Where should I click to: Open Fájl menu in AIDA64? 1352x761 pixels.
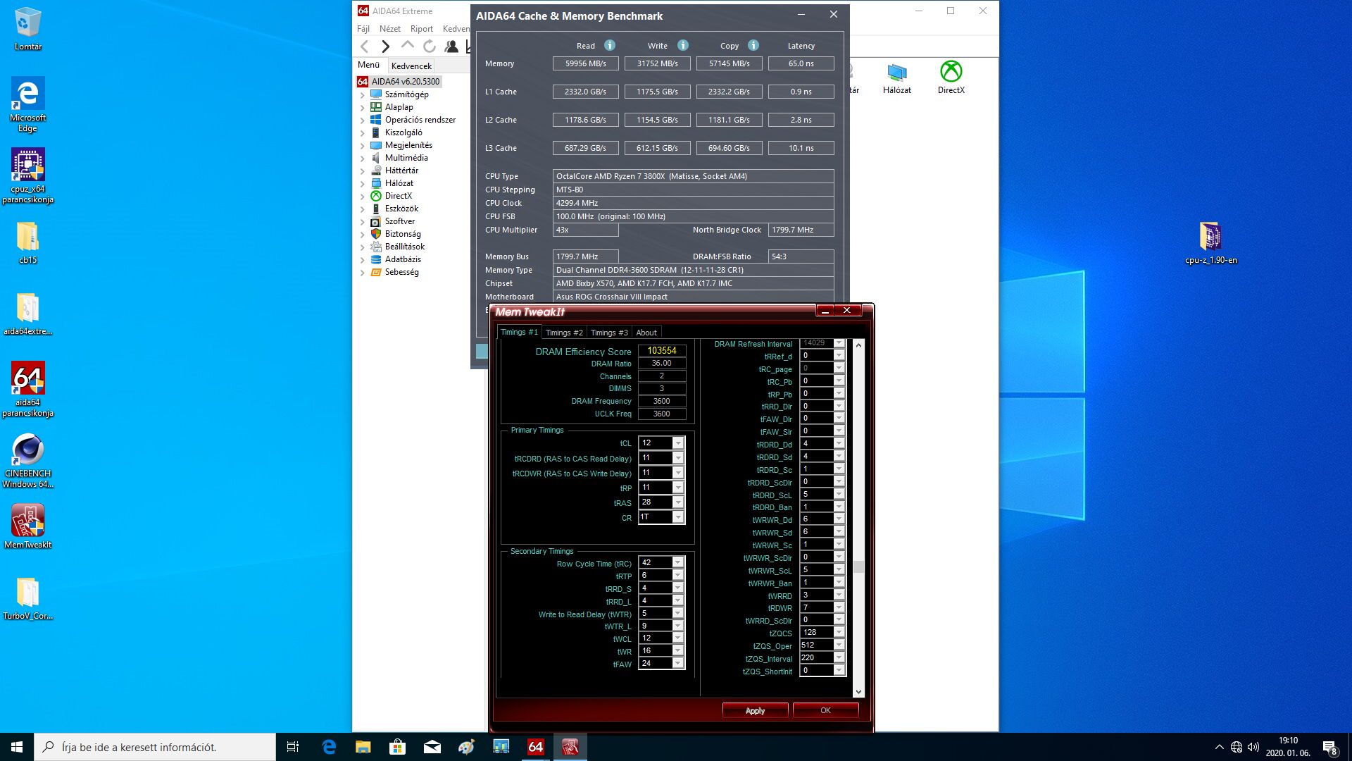click(363, 29)
